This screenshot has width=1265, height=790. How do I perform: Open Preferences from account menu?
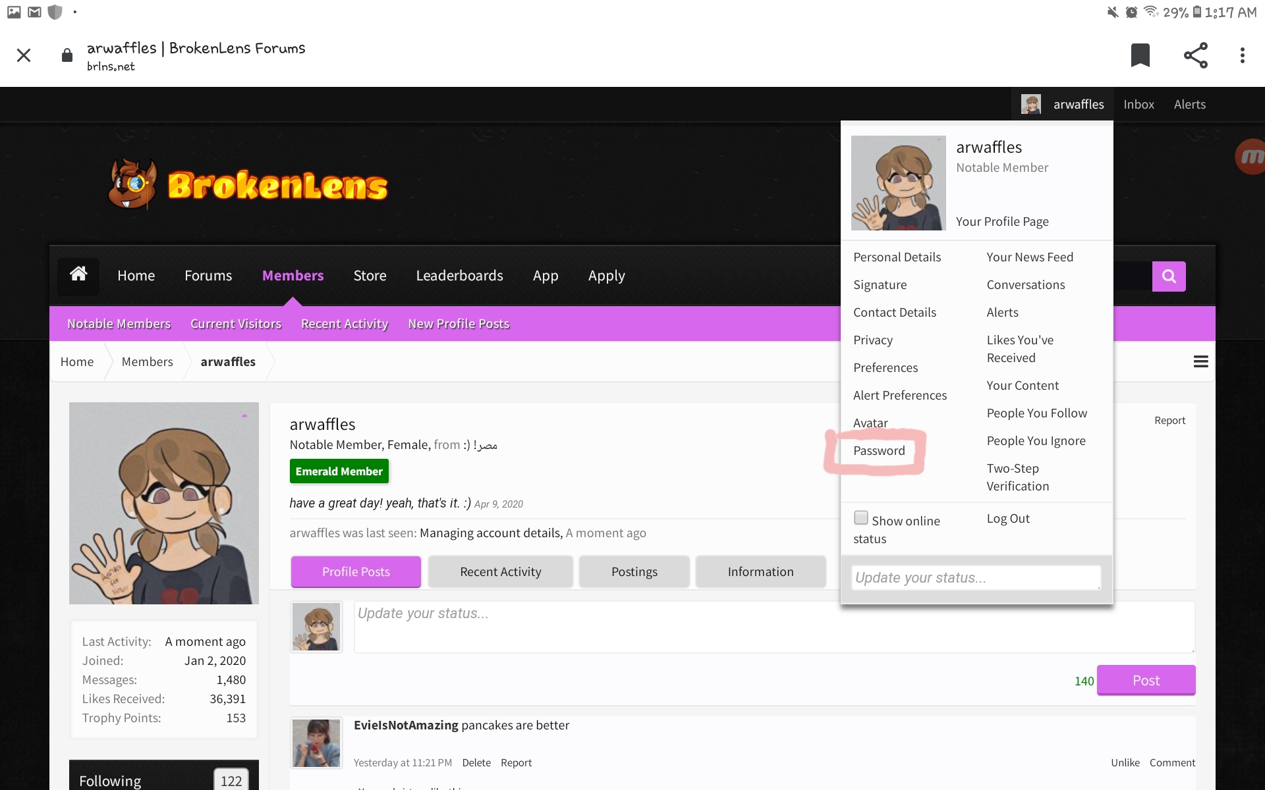click(885, 367)
